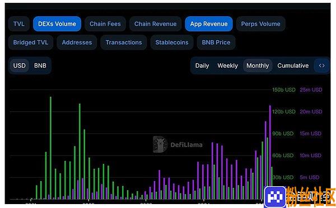Viewport: 336px width, 208px height.
Task: Select USD denomination
Action: 19,65
